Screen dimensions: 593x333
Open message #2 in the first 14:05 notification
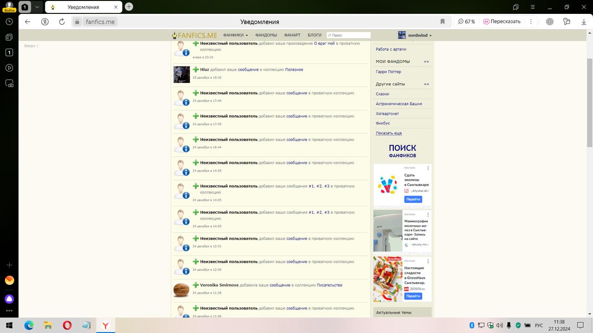(319, 186)
